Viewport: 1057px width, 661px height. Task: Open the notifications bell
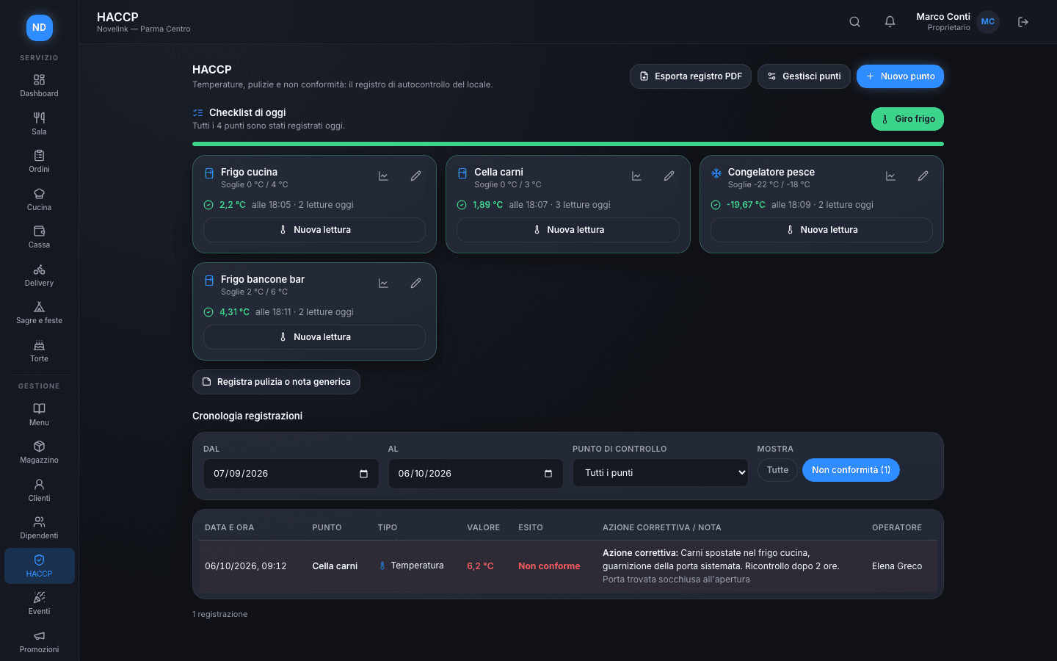coord(890,22)
